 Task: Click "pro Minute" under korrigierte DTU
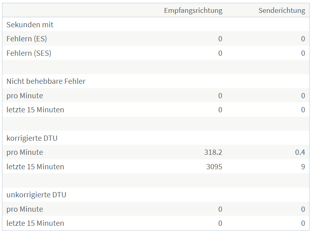click(x=25, y=152)
